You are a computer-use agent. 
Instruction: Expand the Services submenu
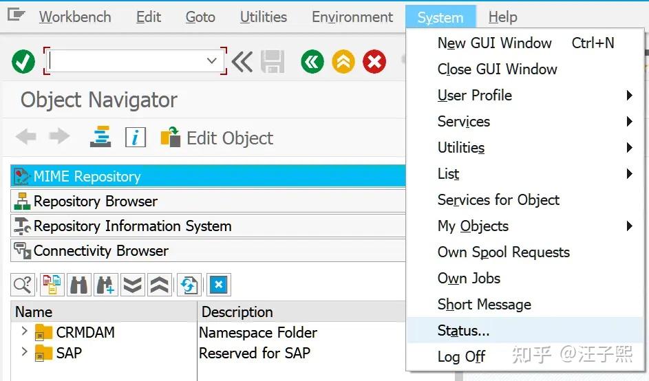(629, 121)
